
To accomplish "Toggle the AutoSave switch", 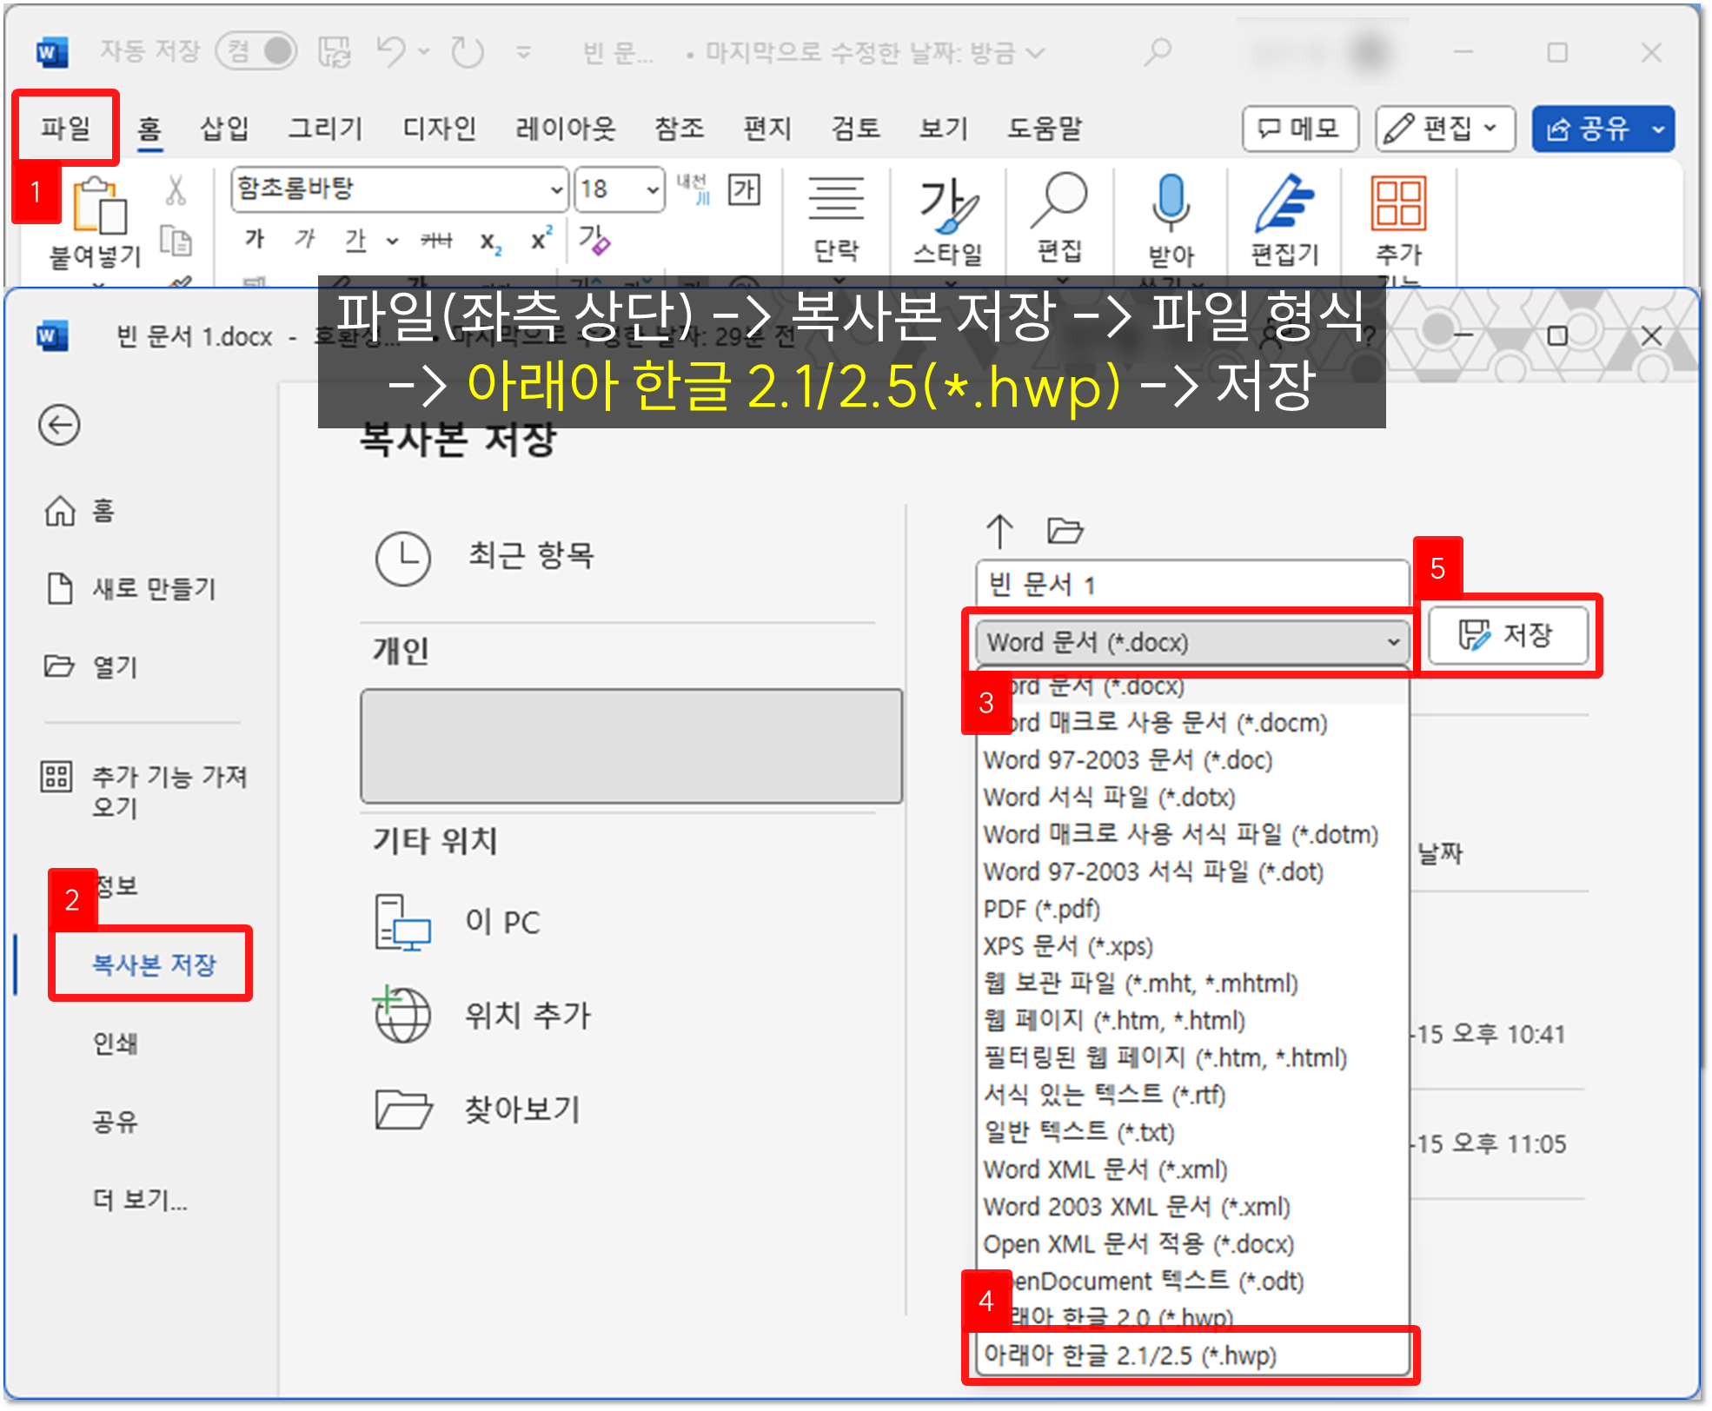I will tap(256, 51).
